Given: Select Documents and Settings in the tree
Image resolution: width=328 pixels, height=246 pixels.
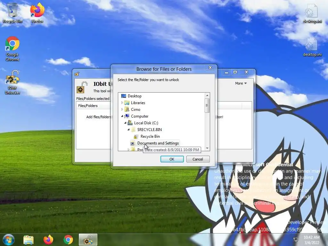Looking at the screenshot, I should [158, 143].
